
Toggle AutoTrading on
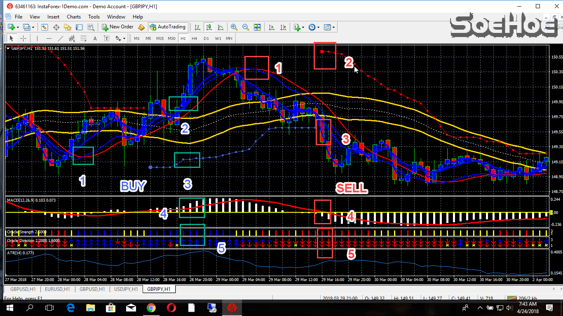[168, 27]
